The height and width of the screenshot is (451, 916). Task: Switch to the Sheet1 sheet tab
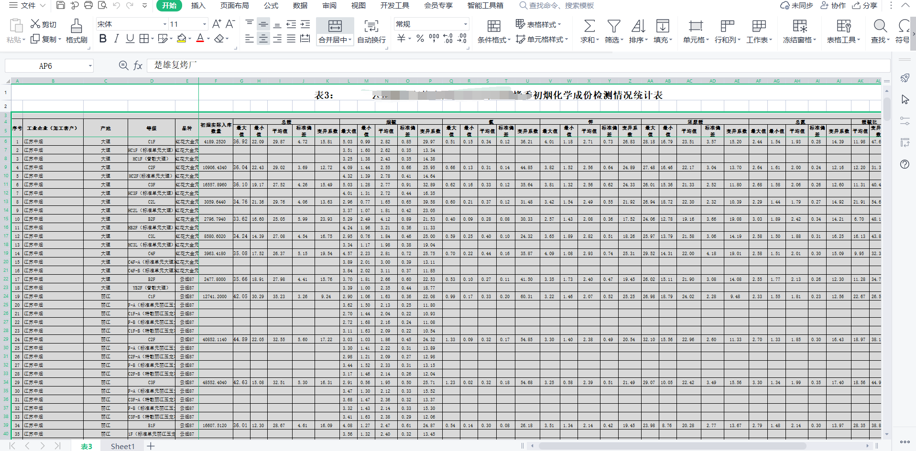coord(123,446)
